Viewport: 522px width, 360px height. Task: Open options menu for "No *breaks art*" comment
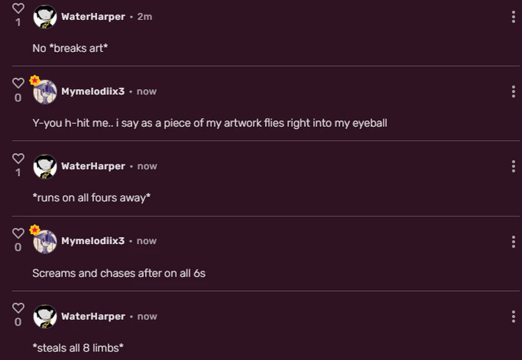coord(513,17)
